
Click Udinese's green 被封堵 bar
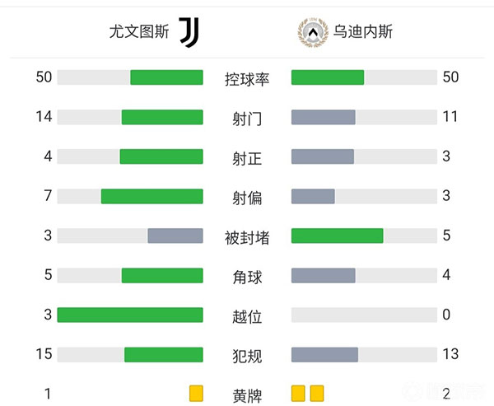click(x=338, y=236)
